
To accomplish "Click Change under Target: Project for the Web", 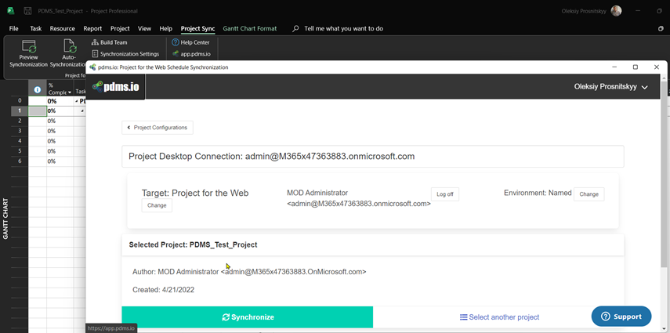I will click(x=157, y=205).
